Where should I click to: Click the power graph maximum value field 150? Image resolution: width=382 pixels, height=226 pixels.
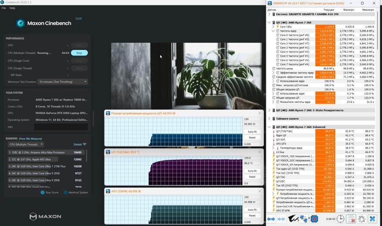point(252,119)
